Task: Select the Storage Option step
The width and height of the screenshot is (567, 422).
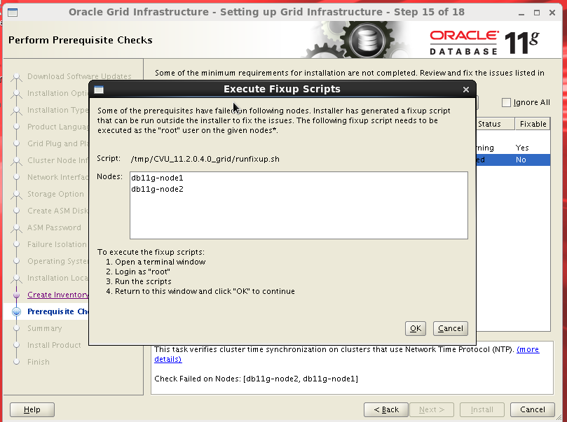Action: coord(55,194)
